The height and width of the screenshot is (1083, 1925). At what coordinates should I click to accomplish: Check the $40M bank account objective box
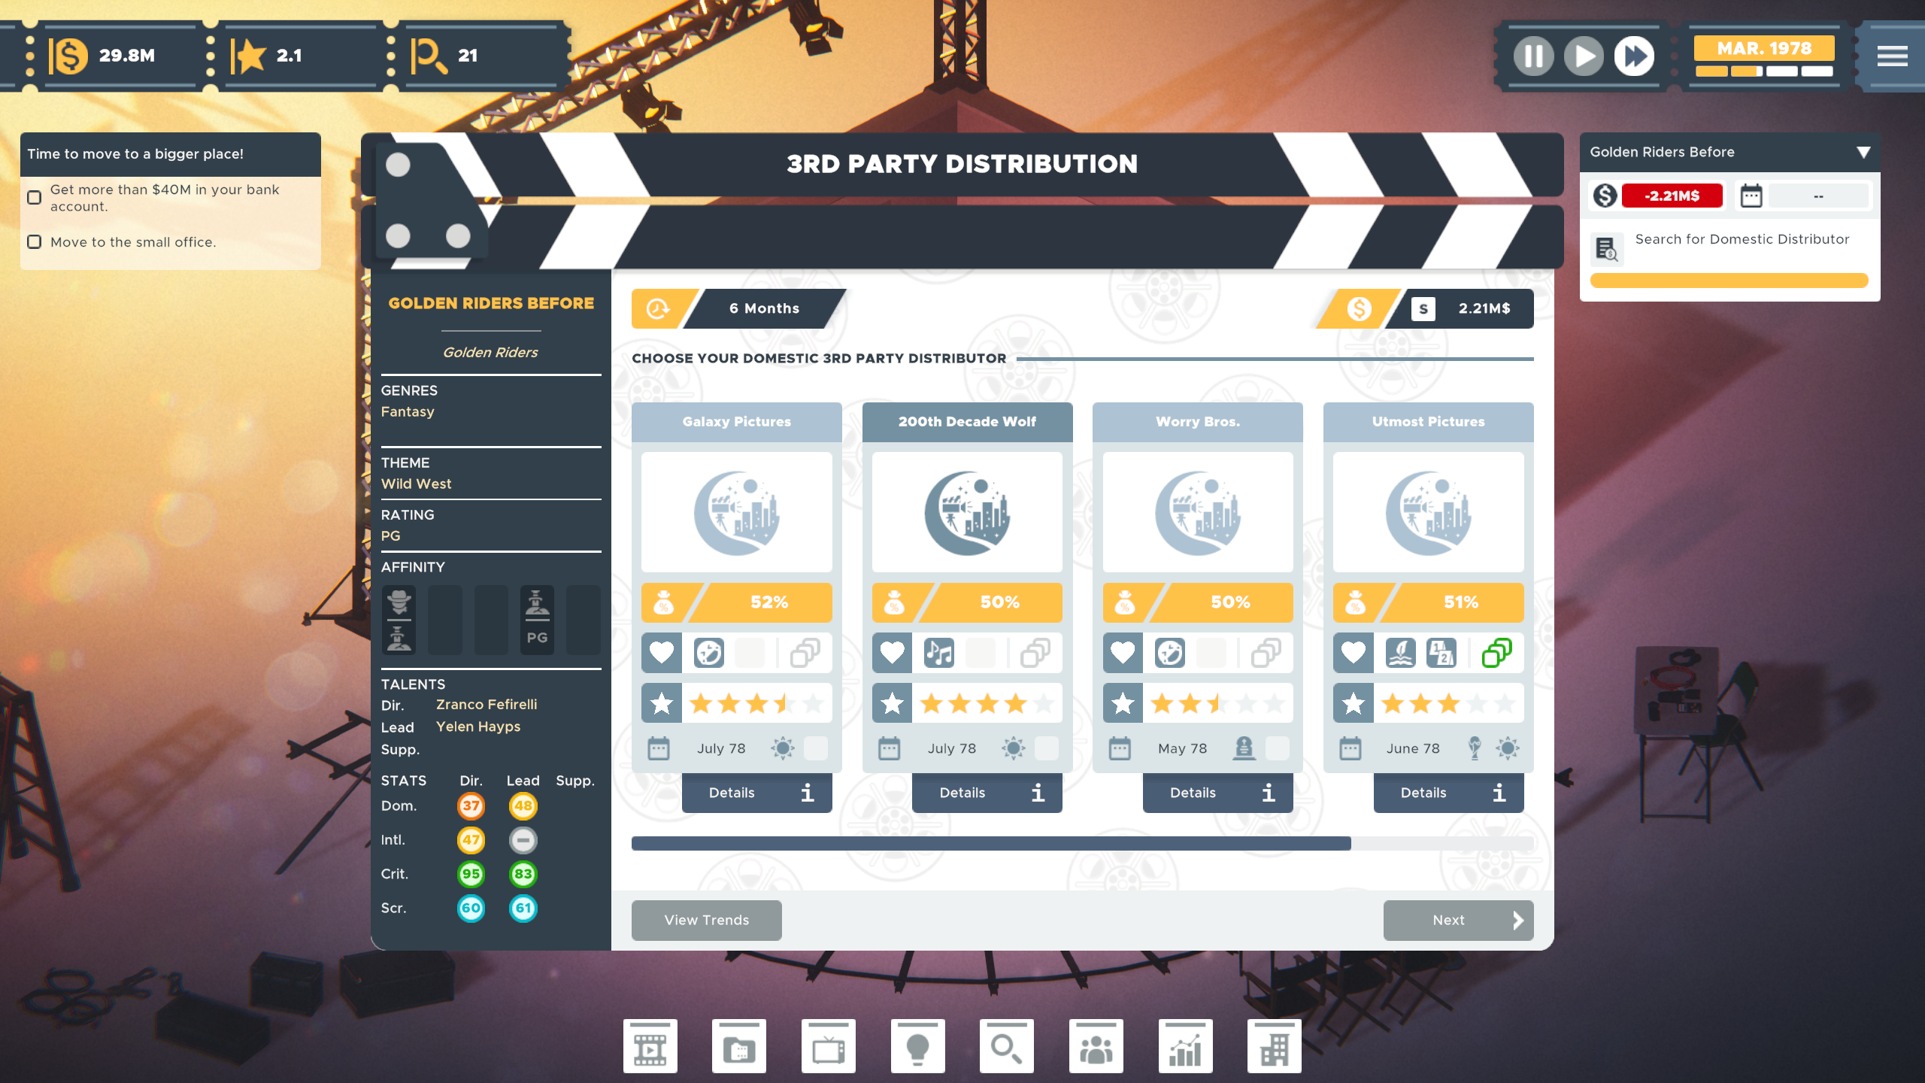[x=35, y=198]
